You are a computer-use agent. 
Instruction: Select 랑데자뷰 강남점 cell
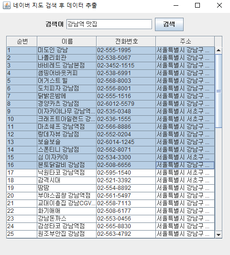click(x=67, y=134)
